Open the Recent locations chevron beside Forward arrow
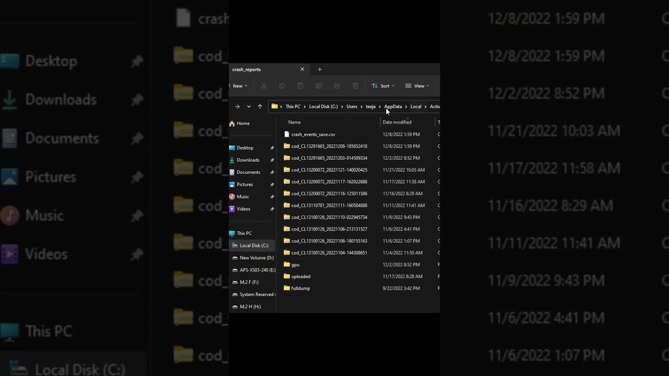 click(249, 107)
